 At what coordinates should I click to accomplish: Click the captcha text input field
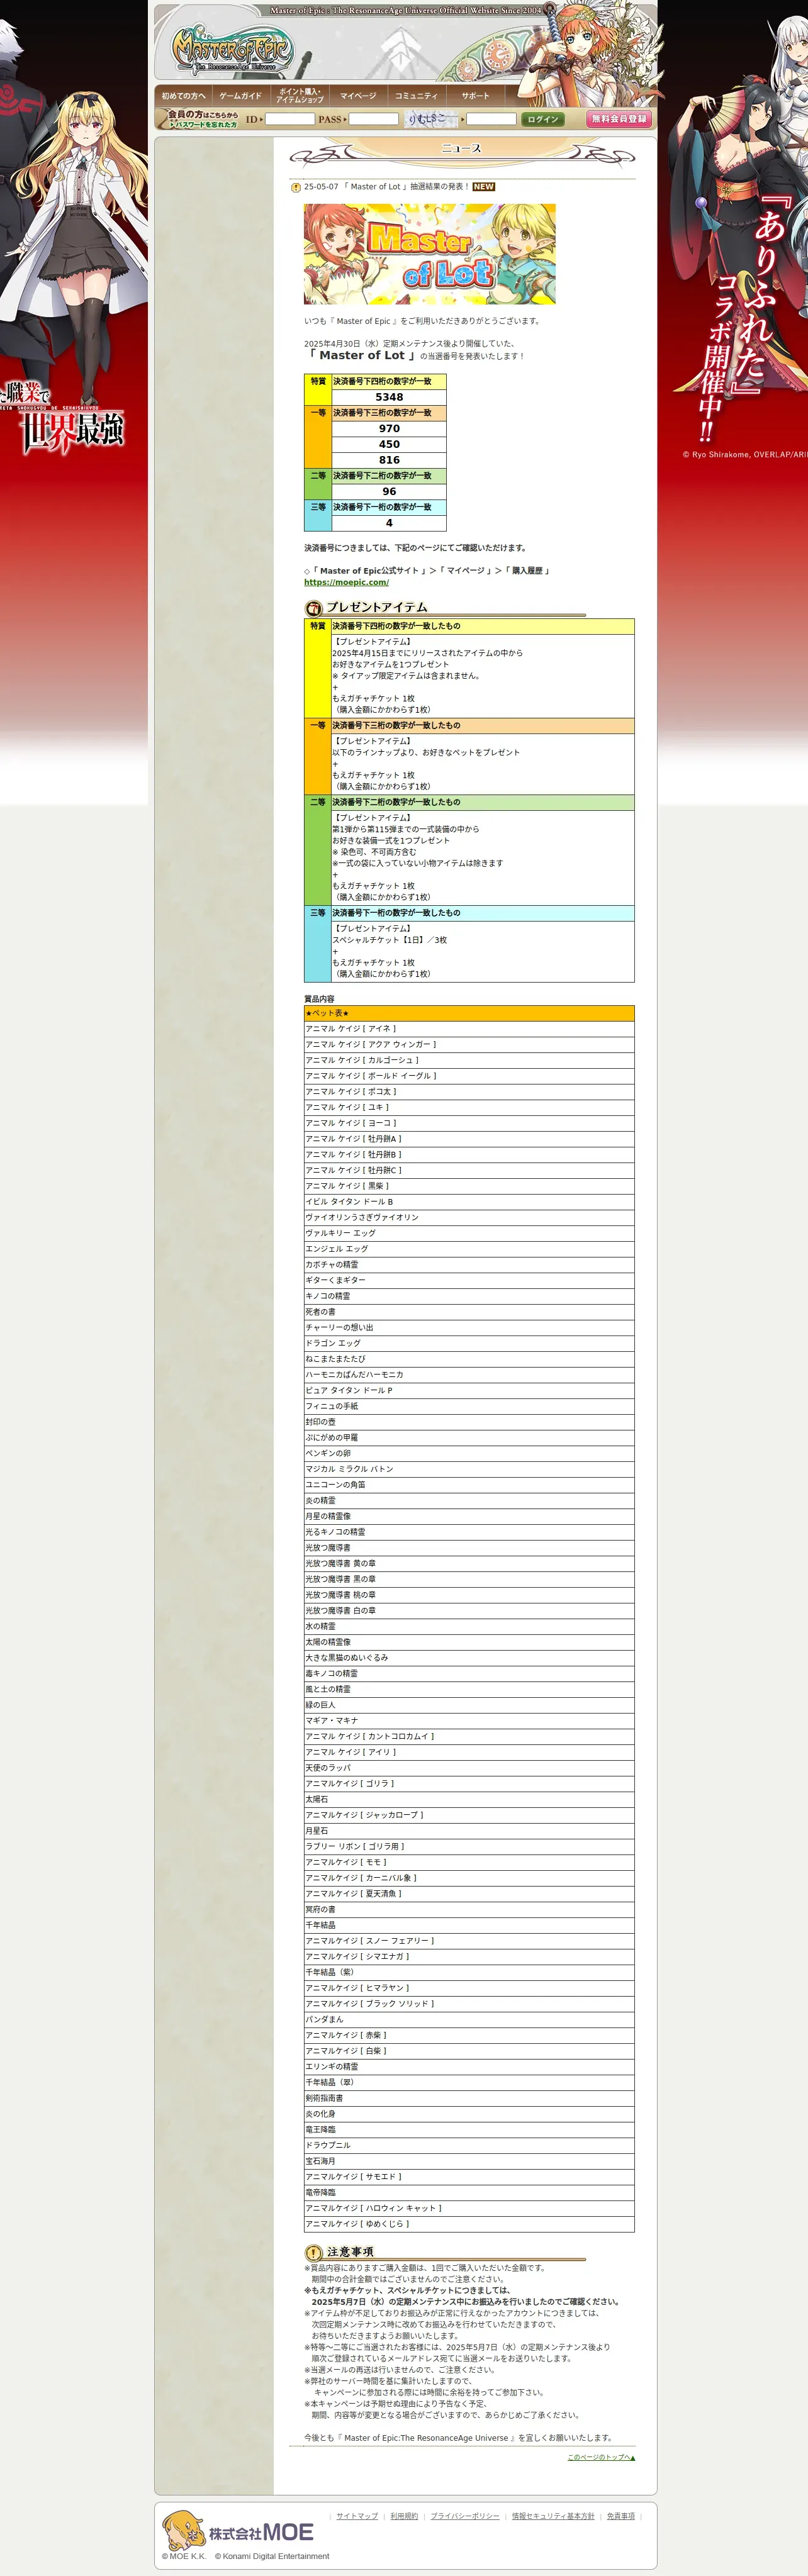491,119
